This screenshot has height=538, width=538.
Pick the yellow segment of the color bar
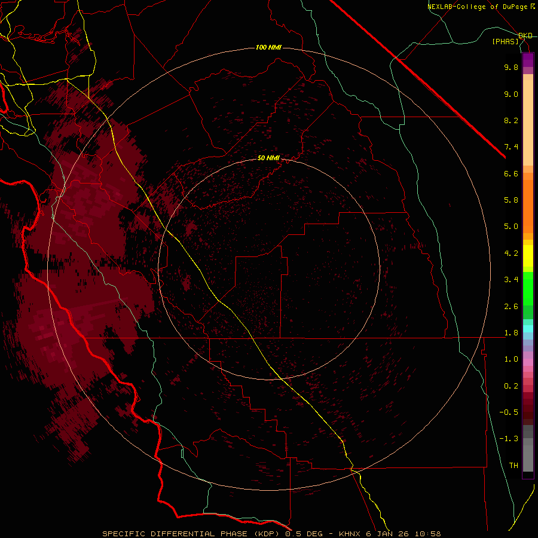(x=528, y=256)
